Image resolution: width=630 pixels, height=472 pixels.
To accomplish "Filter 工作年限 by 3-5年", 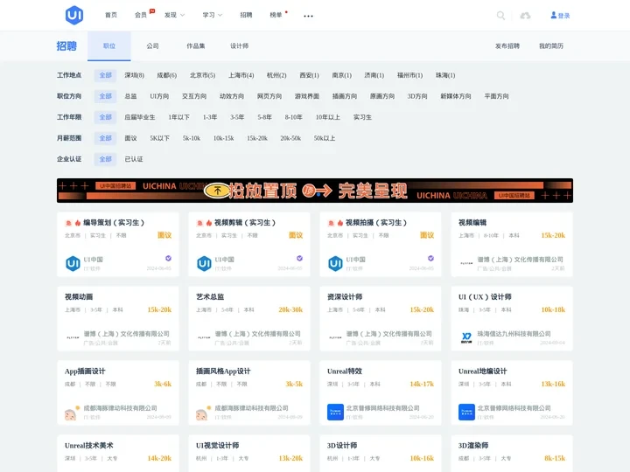I will click(x=237, y=117).
